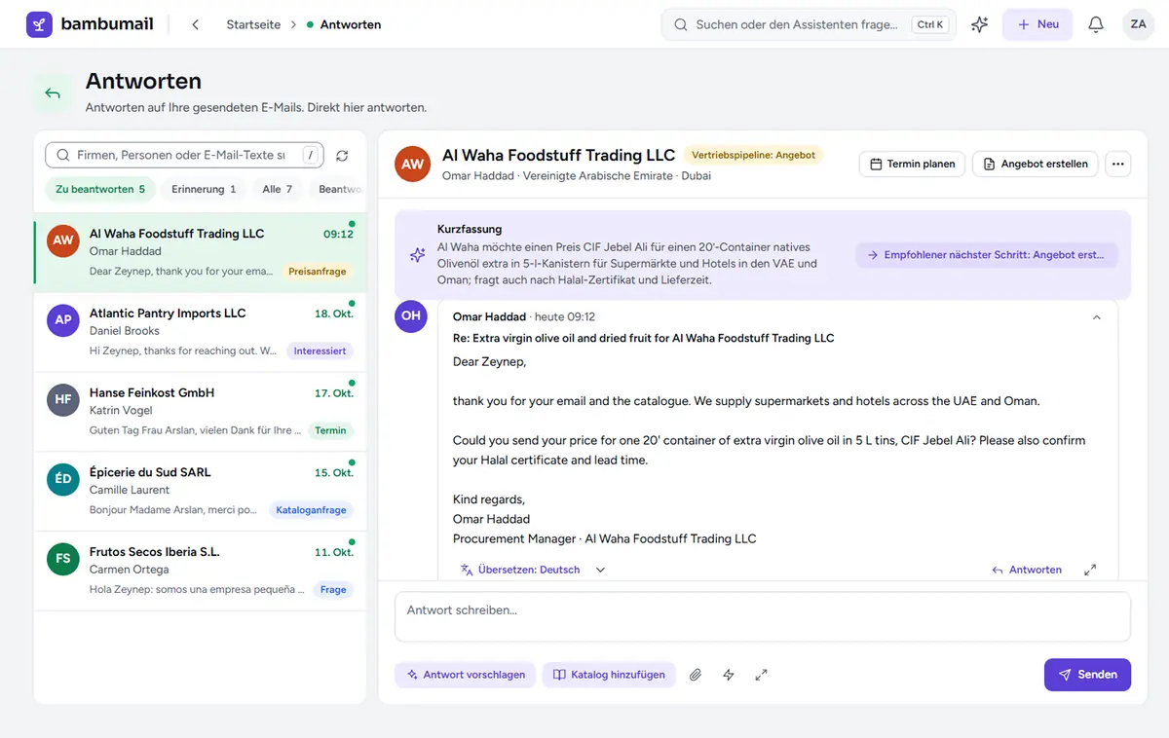Viewport: 1169px width, 738px height.
Task: Go to Startseite breadcrumb
Action: click(252, 24)
